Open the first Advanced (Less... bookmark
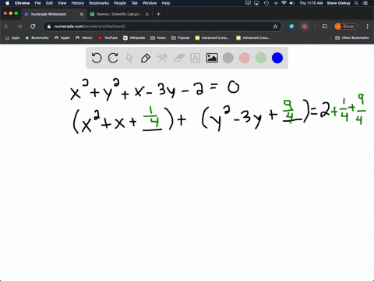The image size is (374, 281). click(212, 37)
